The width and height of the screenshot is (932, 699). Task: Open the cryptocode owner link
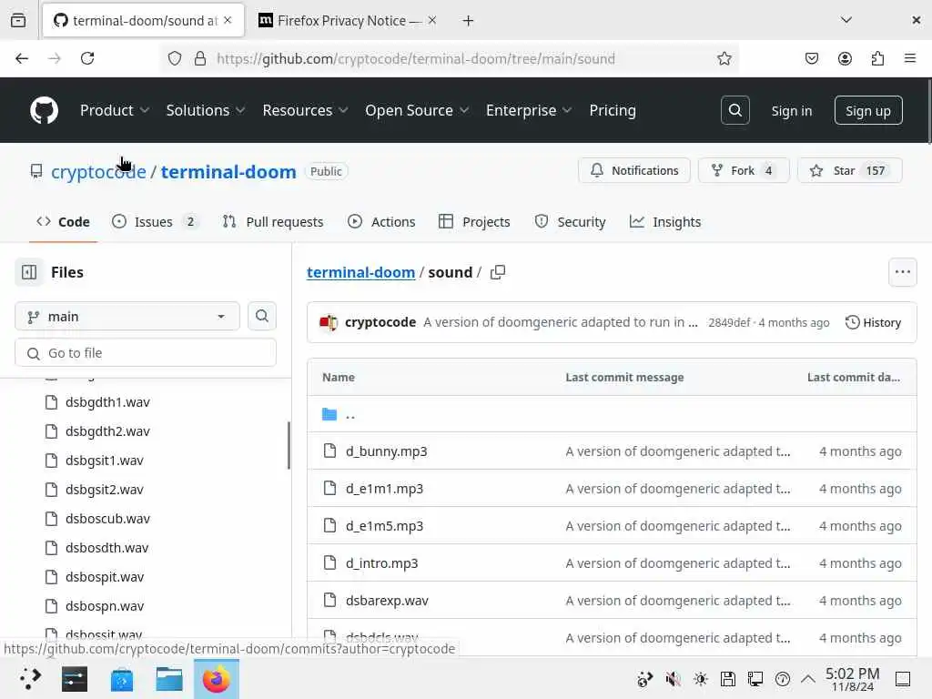coord(98,172)
